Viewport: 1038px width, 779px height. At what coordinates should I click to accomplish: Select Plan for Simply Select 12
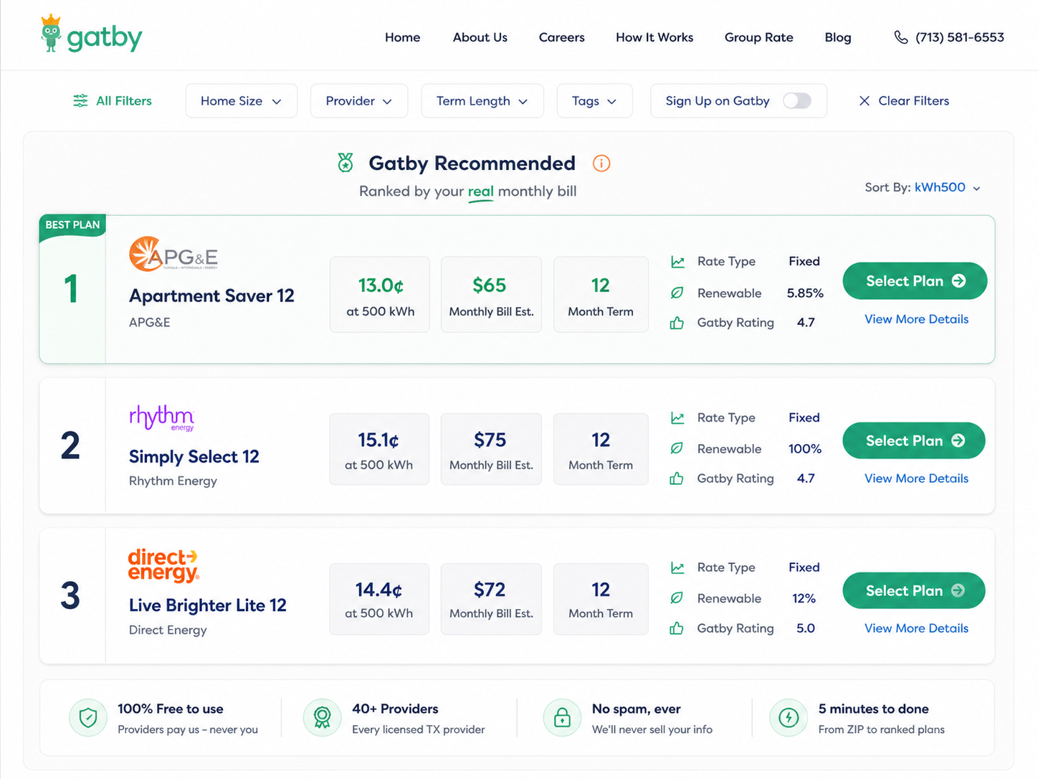point(914,440)
